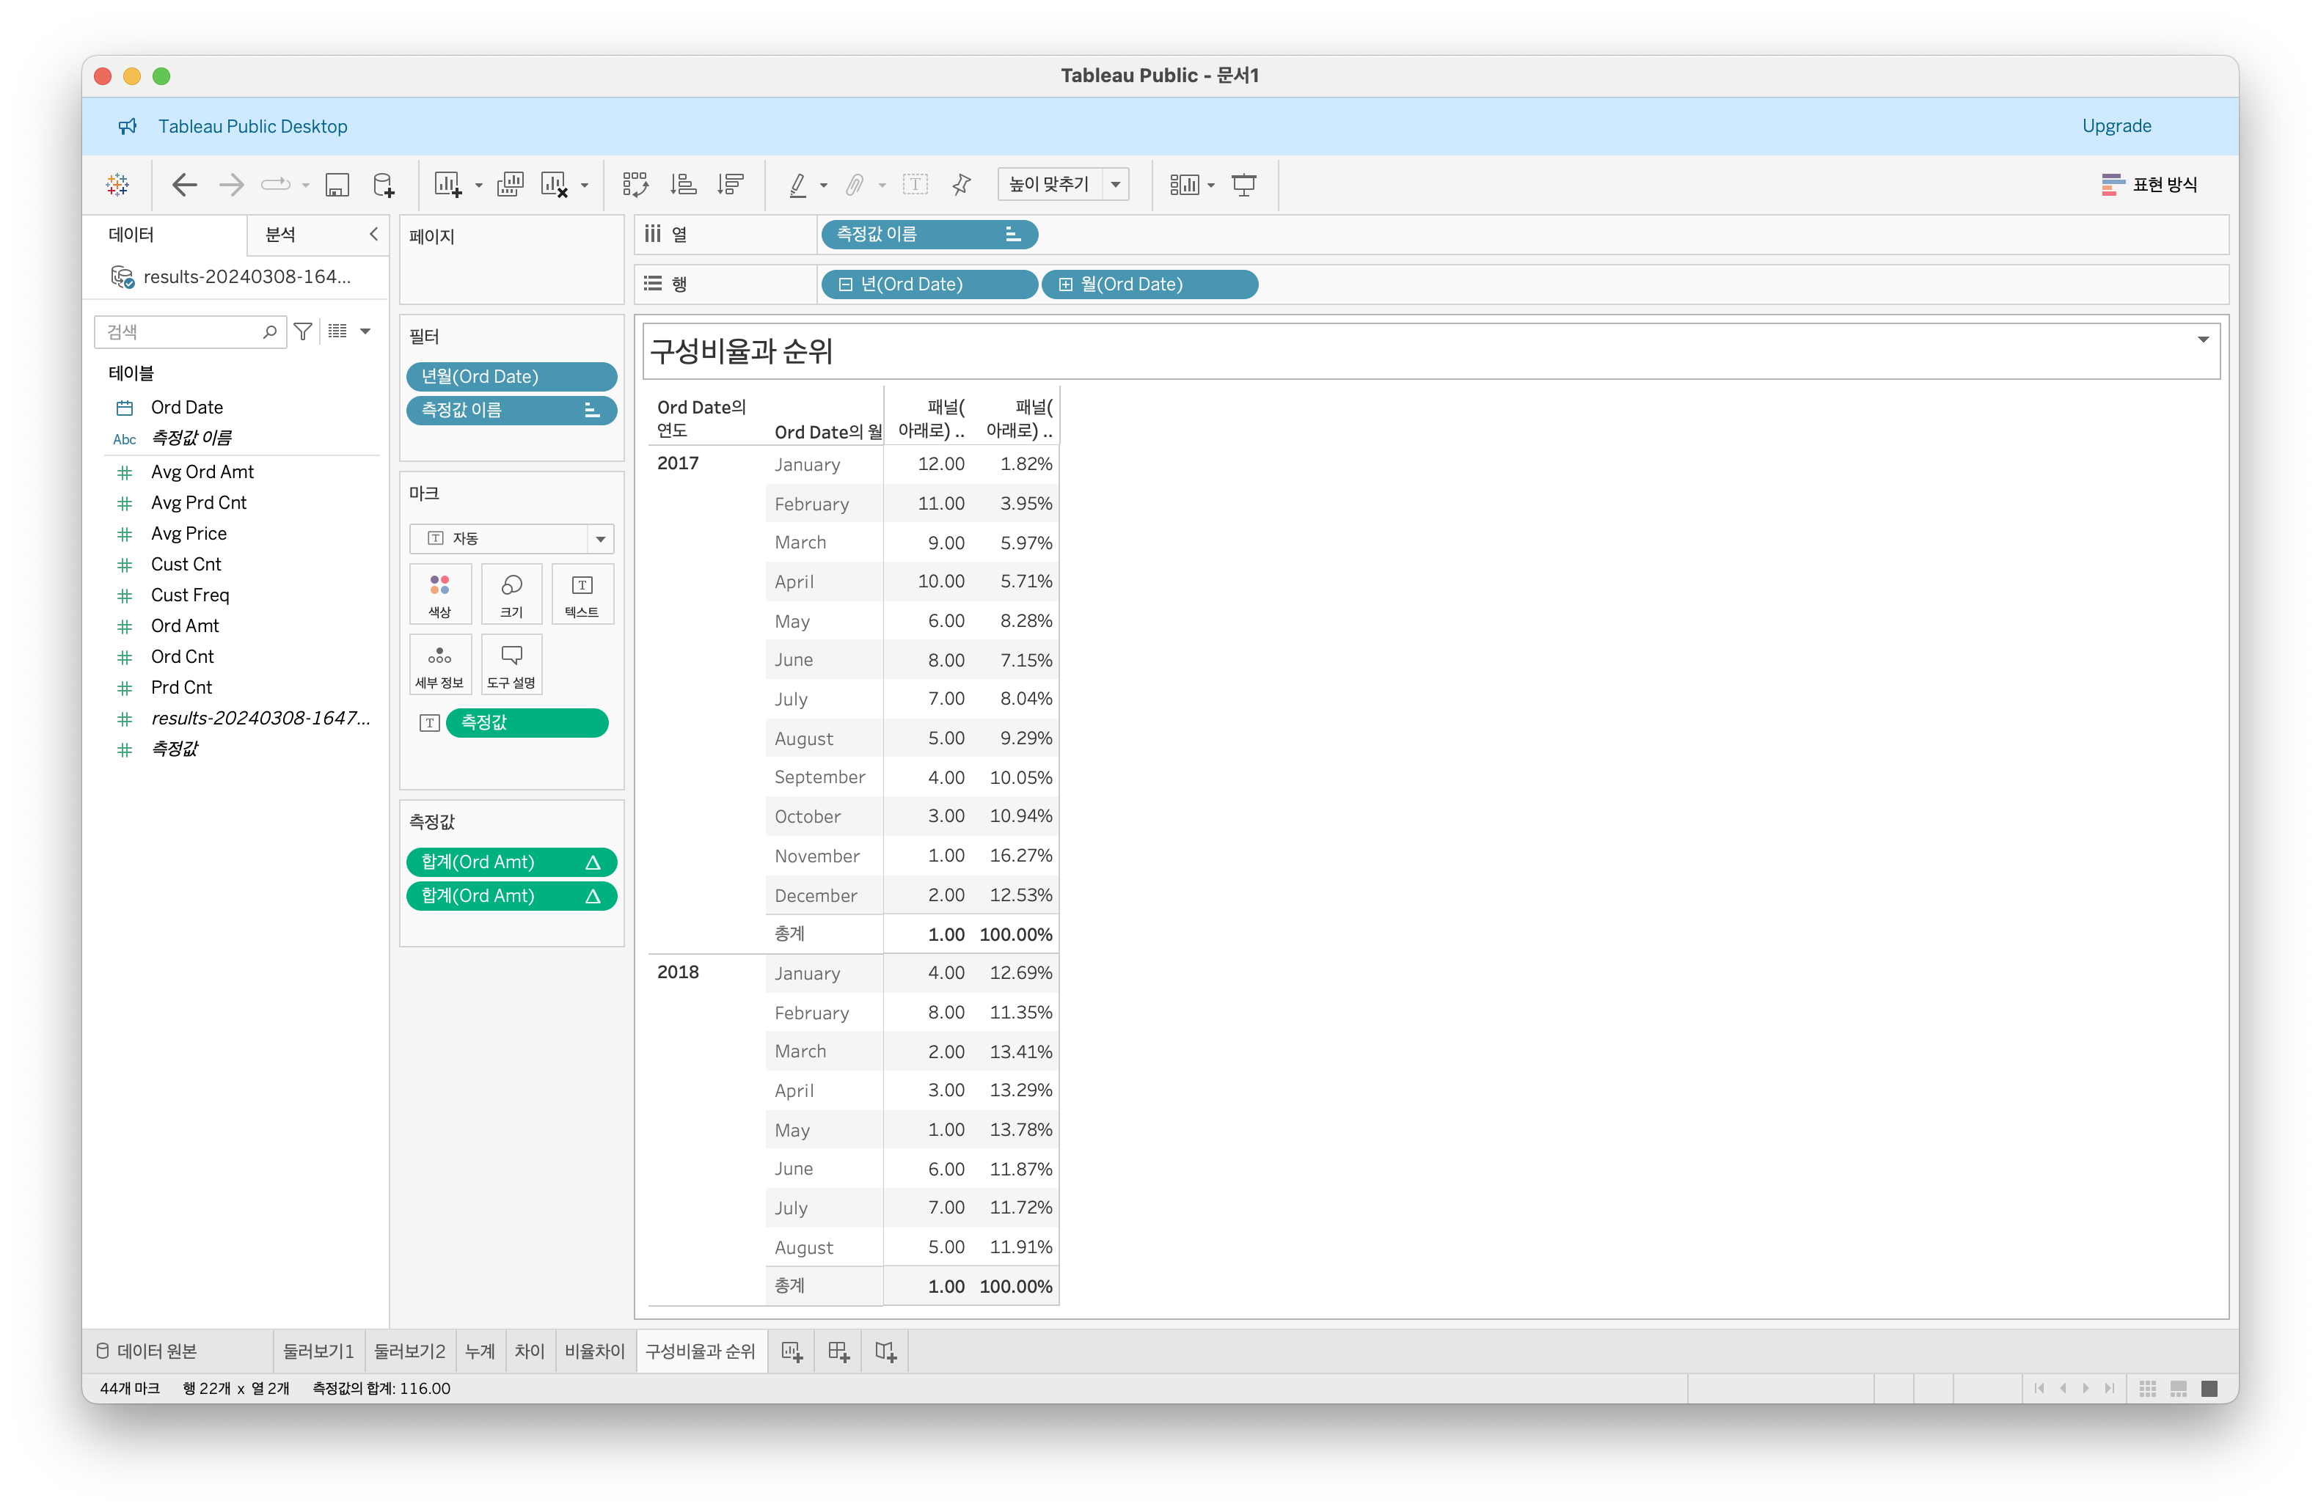Screen dimensions: 2321x1512
Task: Click the new dashboard icon
Action: point(838,1351)
